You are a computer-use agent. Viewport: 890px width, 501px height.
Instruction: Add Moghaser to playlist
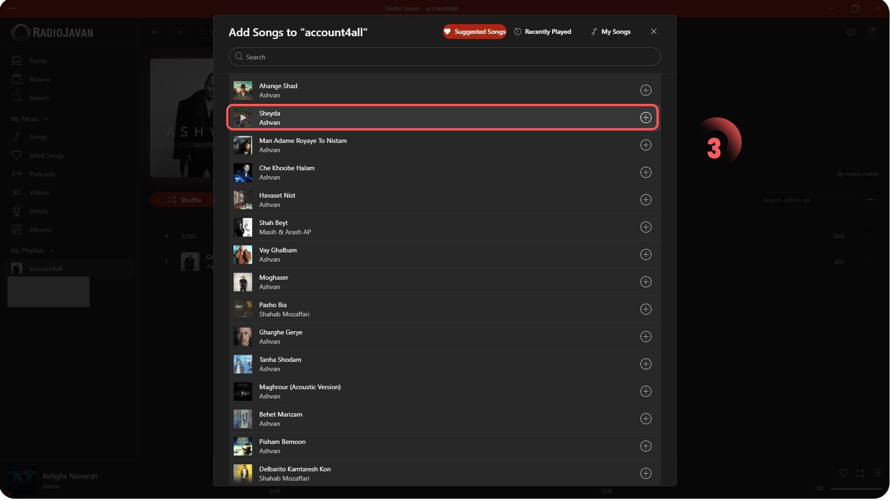pos(646,282)
